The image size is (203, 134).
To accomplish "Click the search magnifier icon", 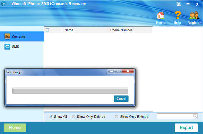I will (x=195, y=116).
